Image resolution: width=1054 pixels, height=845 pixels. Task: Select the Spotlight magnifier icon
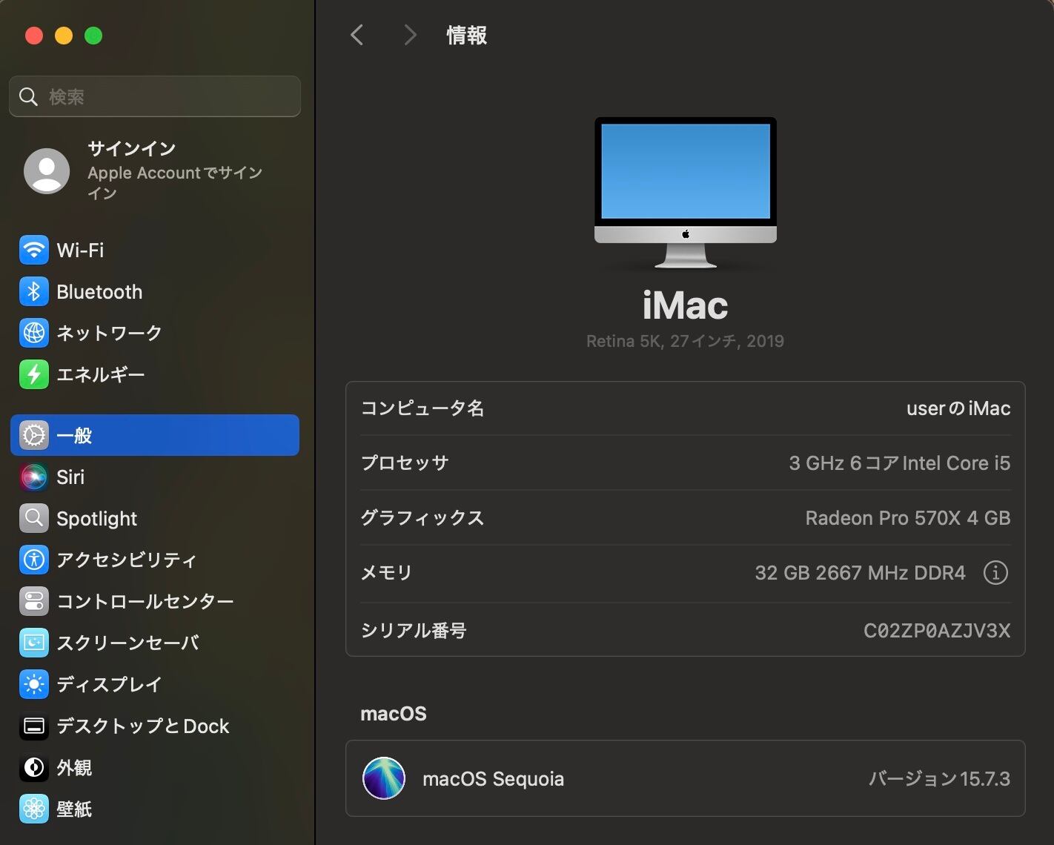coord(34,519)
